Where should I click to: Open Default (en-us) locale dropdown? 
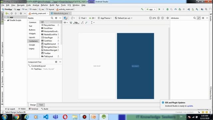point(123,18)
